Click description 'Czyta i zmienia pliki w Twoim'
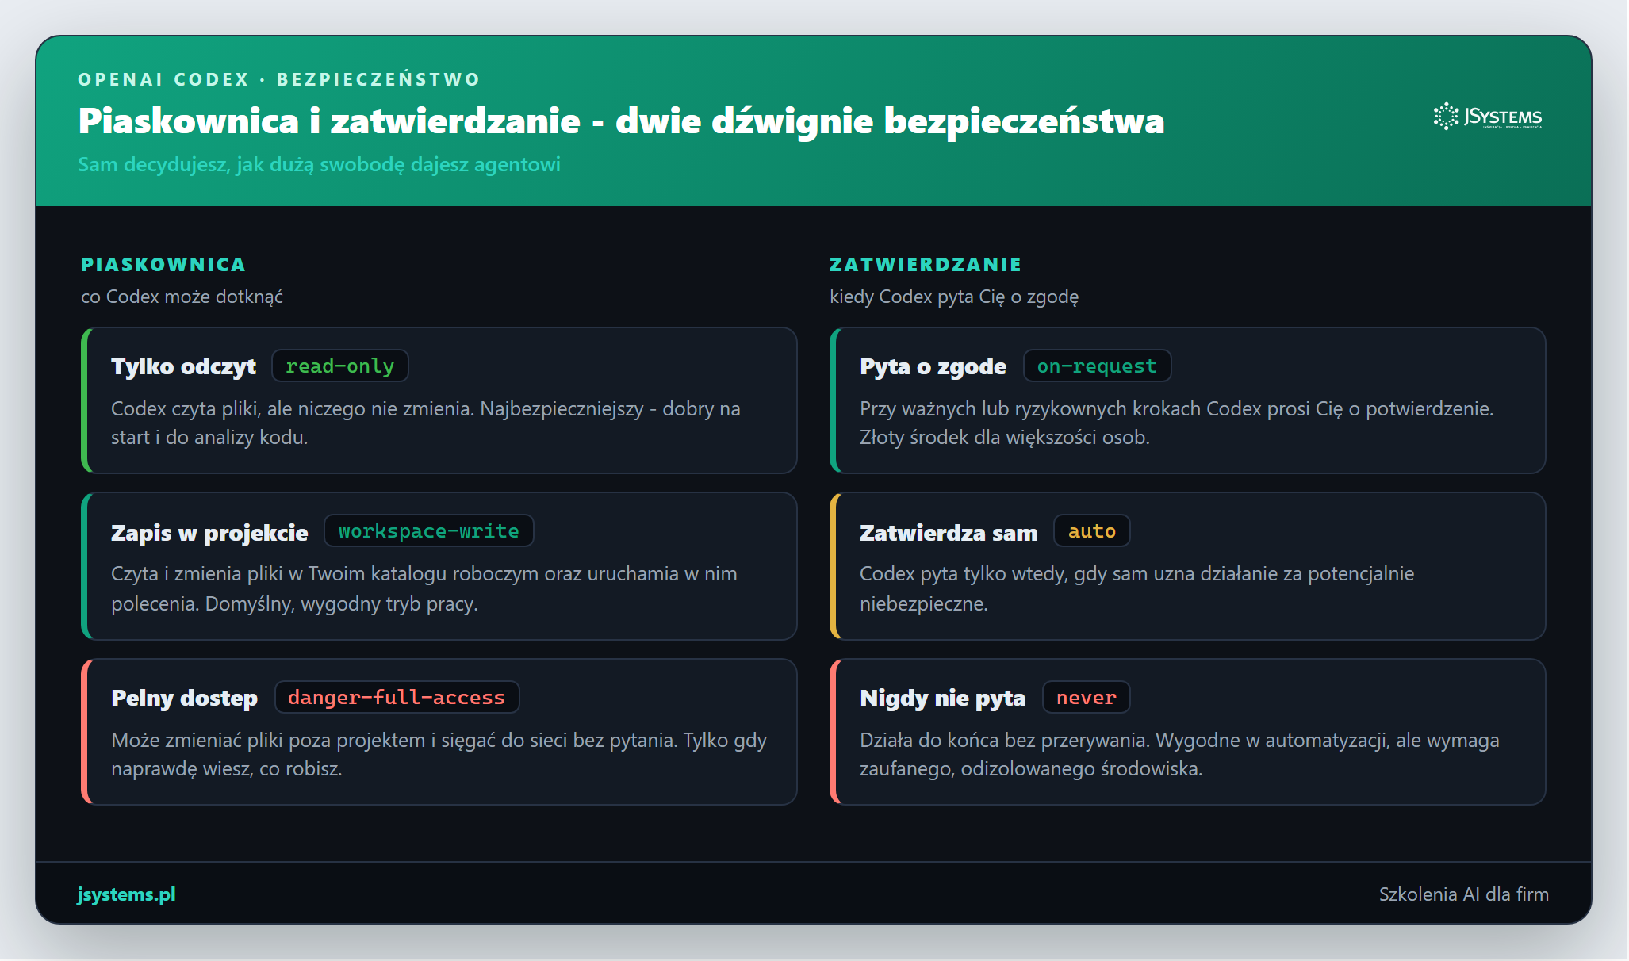This screenshot has width=1629, height=961. coord(424,588)
